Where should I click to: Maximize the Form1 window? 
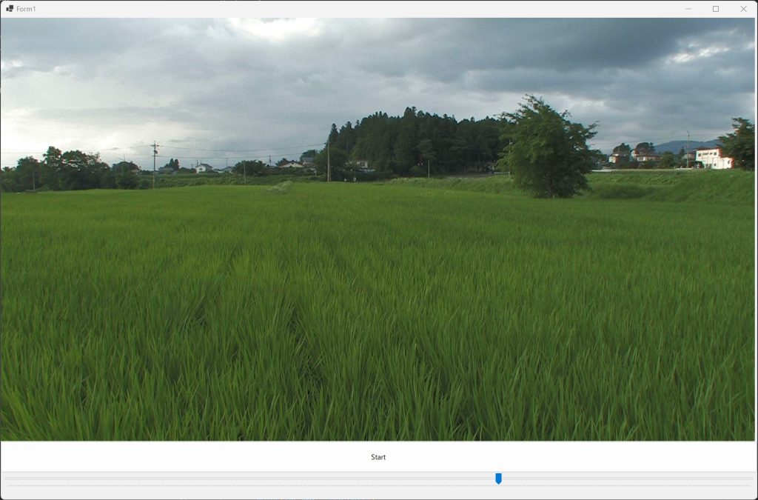716,9
